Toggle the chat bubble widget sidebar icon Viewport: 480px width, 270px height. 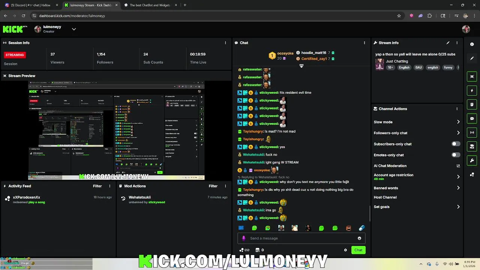point(472,118)
